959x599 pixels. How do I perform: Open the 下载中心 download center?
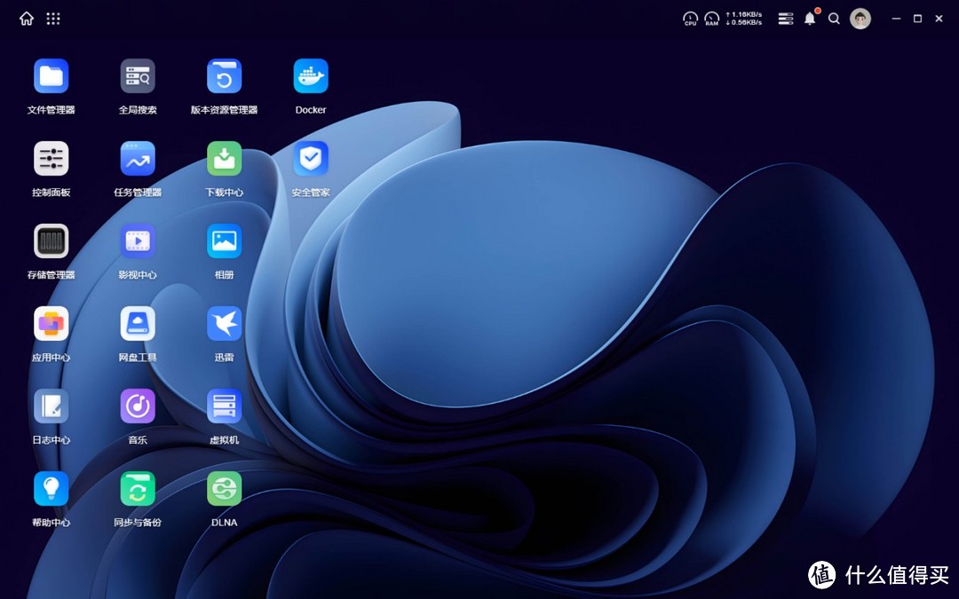click(224, 159)
